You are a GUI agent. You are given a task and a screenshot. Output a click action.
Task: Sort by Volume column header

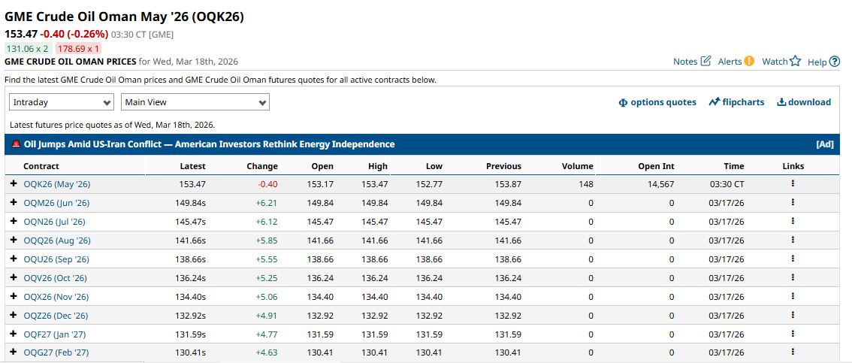point(578,166)
